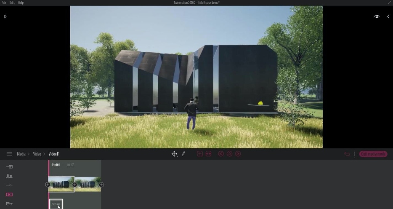Open the Export icon in the sidebar
Screen dimensions: 393x209
pyautogui.click(x=9, y=204)
